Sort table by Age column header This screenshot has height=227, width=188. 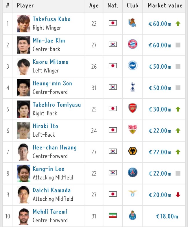tap(94, 6)
